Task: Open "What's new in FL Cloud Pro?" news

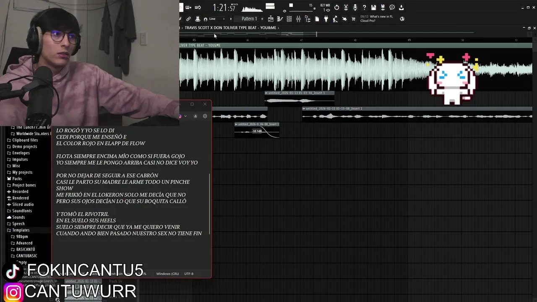Action: (376, 18)
